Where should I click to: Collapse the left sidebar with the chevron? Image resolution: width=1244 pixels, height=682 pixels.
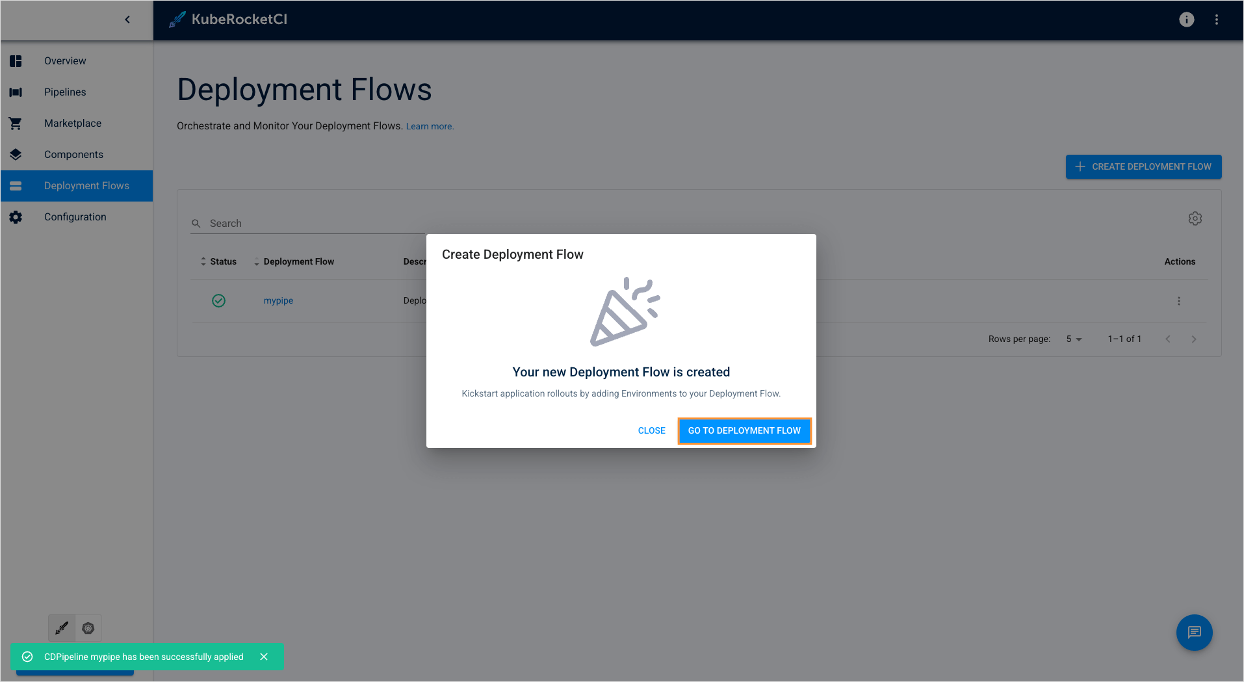point(127,20)
